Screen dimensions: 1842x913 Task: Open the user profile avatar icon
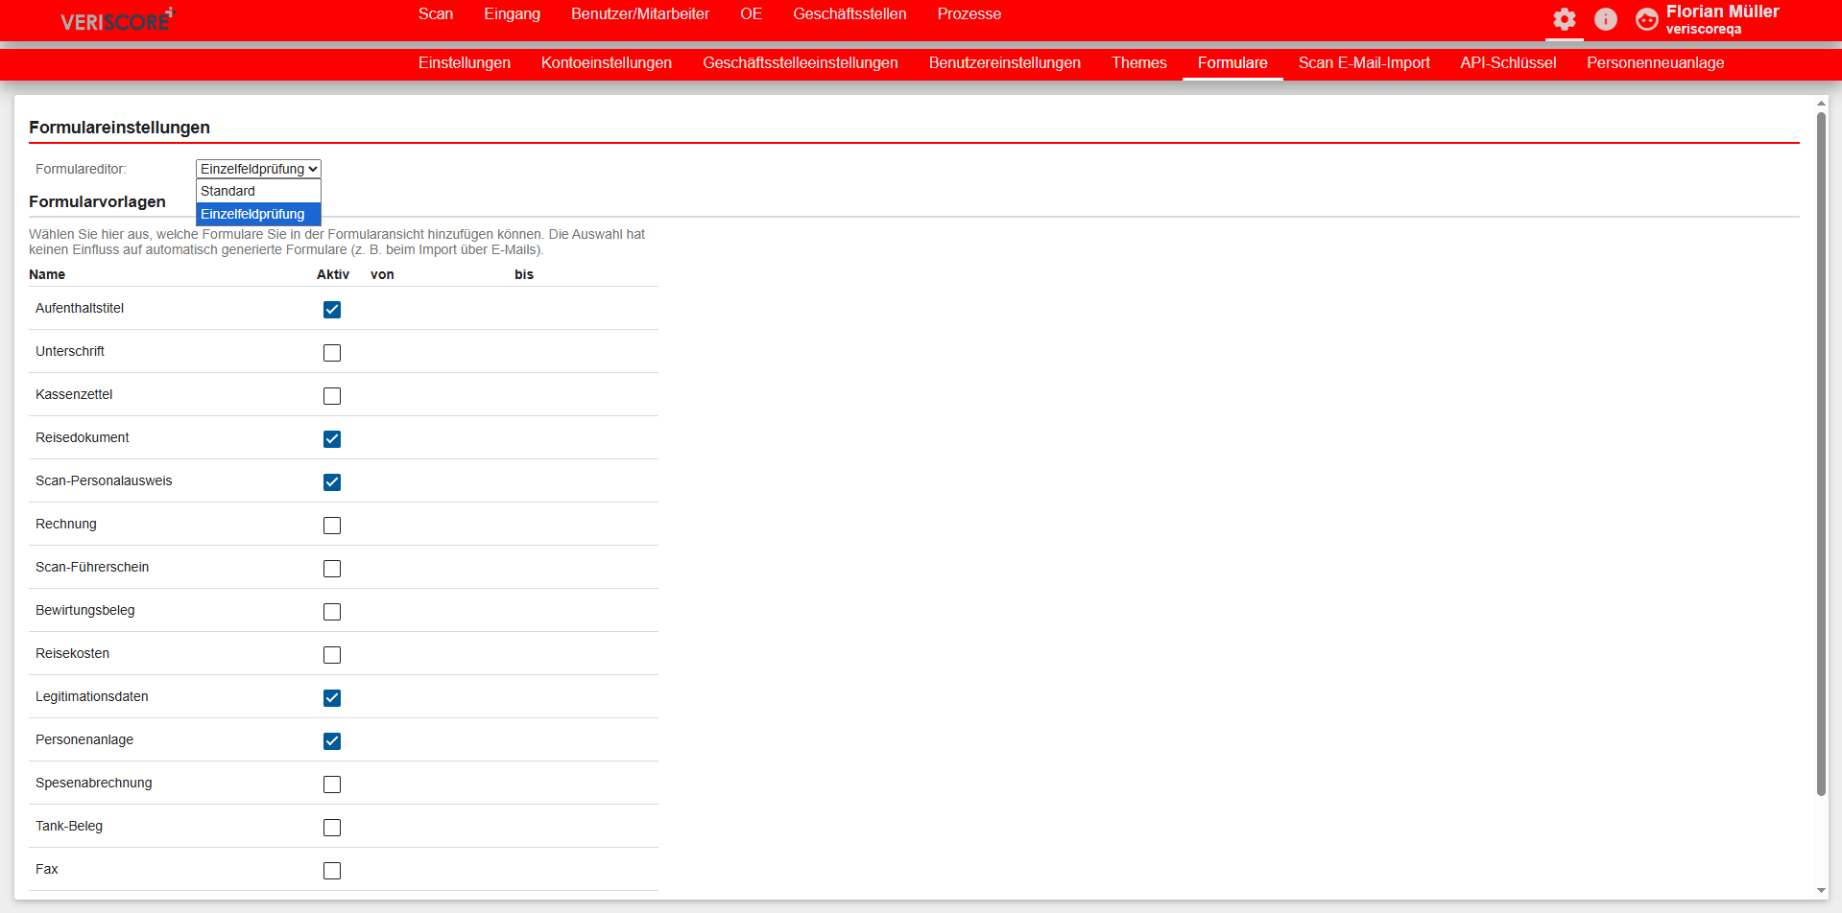click(1646, 19)
